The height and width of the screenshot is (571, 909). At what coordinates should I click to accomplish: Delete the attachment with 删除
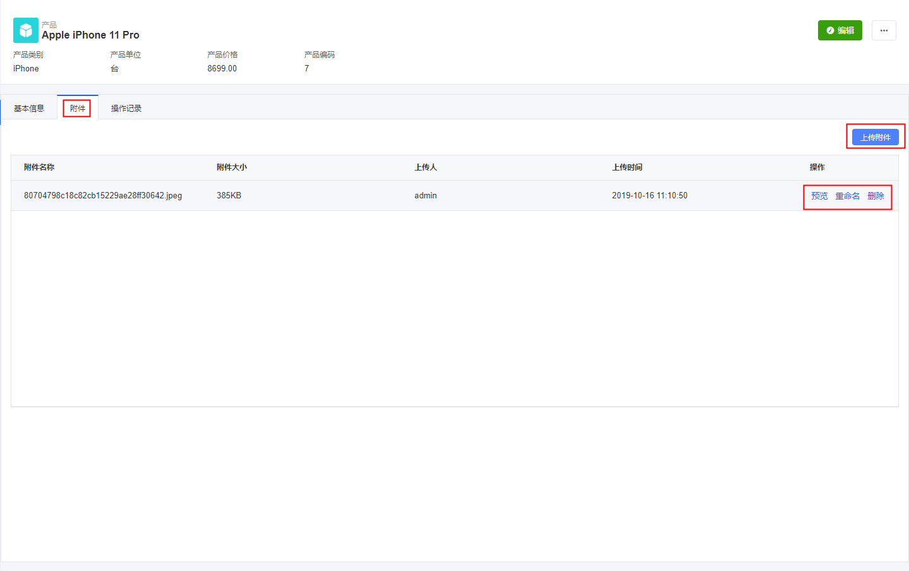point(876,196)
